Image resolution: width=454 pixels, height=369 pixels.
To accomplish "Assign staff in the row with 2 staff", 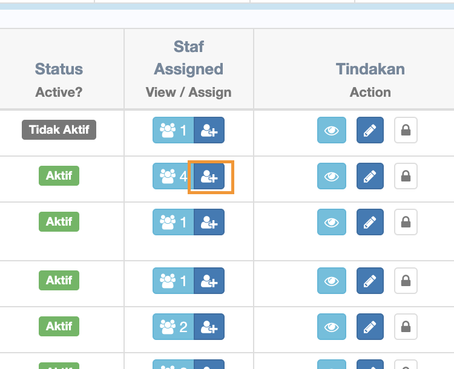I will tap(209, 327).
